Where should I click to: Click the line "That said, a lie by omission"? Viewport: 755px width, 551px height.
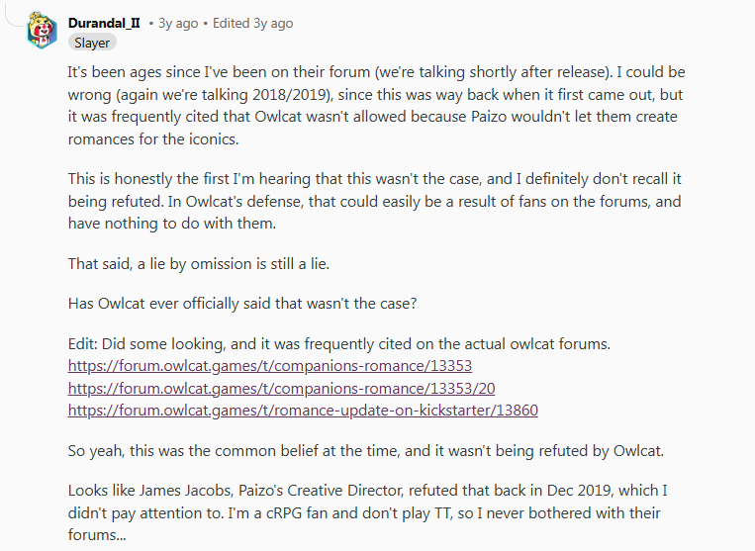coord(198,264)
